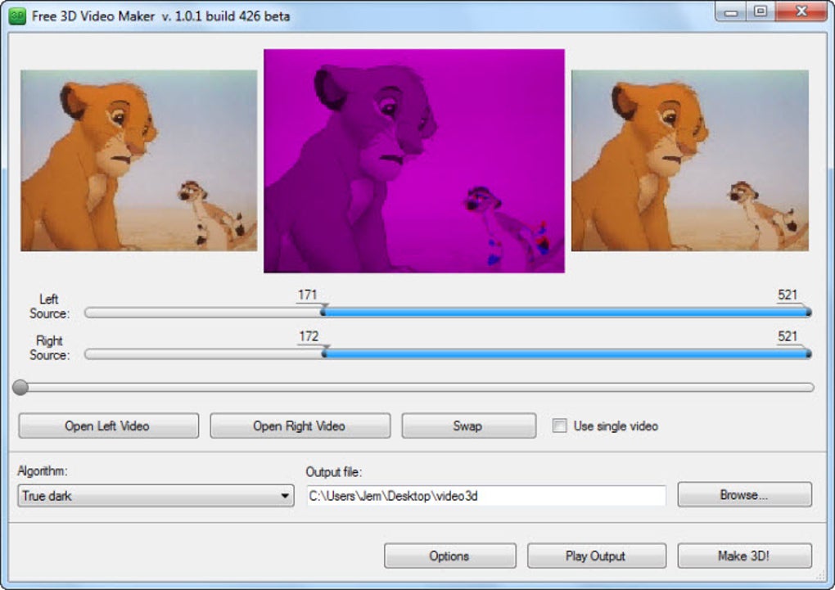Expand the Algorithm dropdown set to True dark
The height and width of the screenshot is (590, 835).
156,496
